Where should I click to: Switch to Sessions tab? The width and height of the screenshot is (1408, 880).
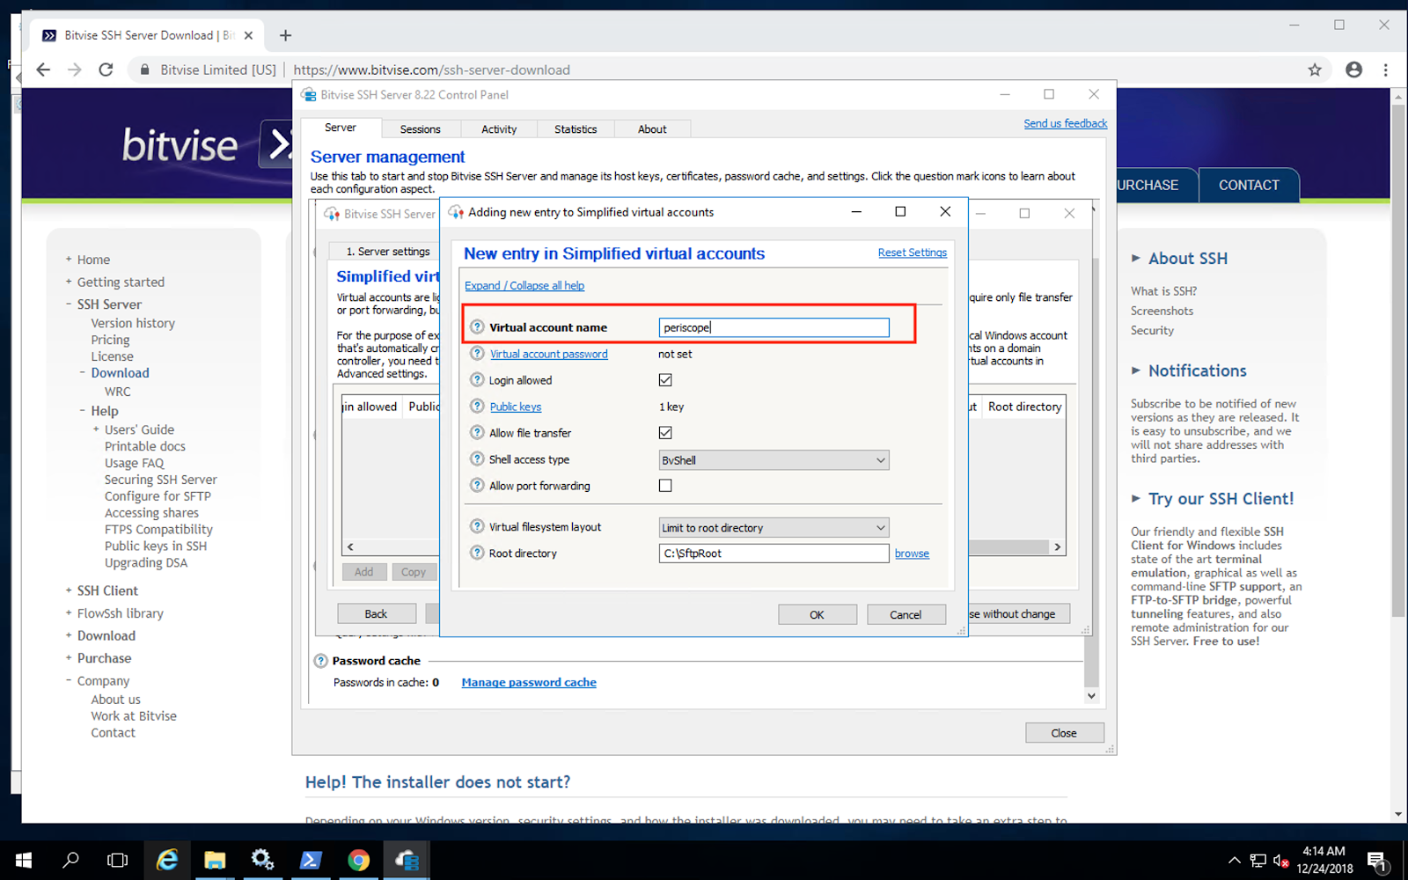tap(420, 129)
